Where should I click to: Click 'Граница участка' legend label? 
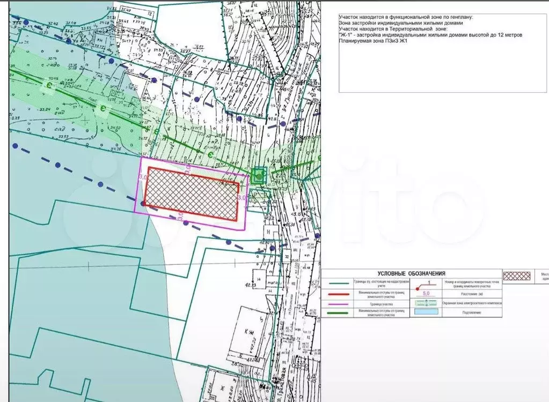coord(381,304)
